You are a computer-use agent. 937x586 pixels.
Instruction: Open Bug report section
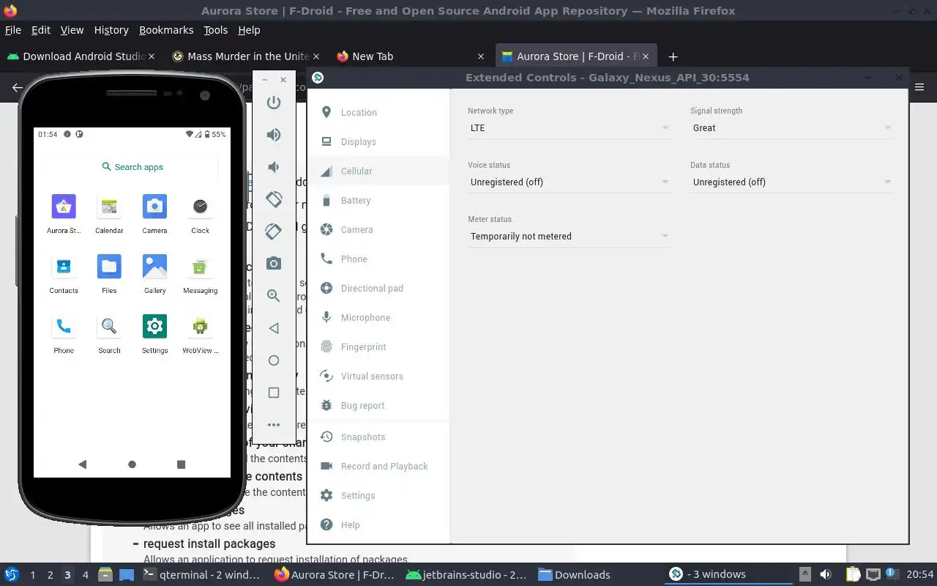click(378, 405)
